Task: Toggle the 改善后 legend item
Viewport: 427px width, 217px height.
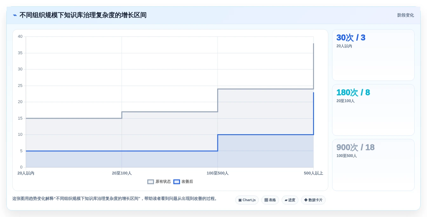Action: click(183, 182)
